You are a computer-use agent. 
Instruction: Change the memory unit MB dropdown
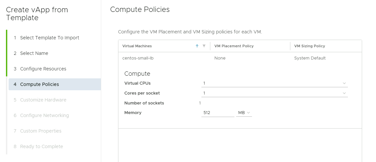(244, 113)
